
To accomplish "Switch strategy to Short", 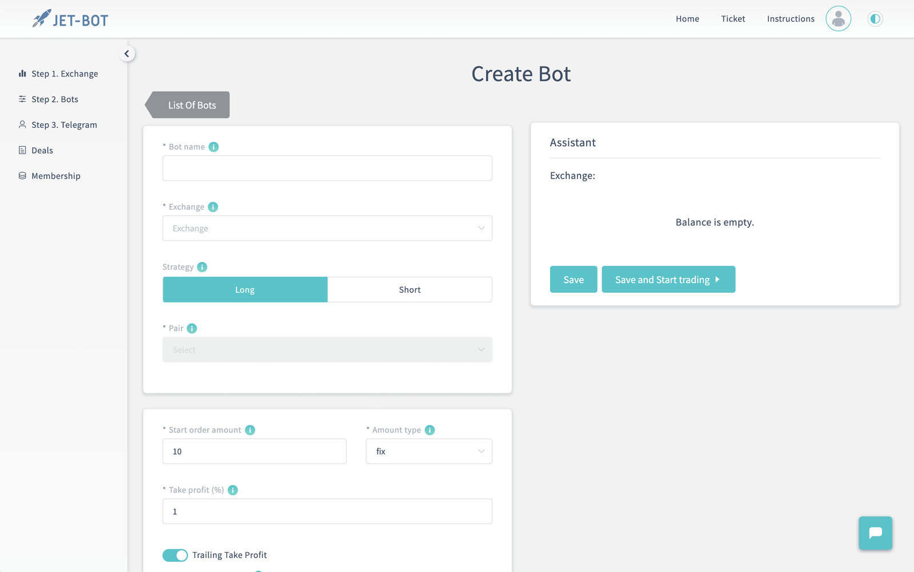I will (410, 289).
